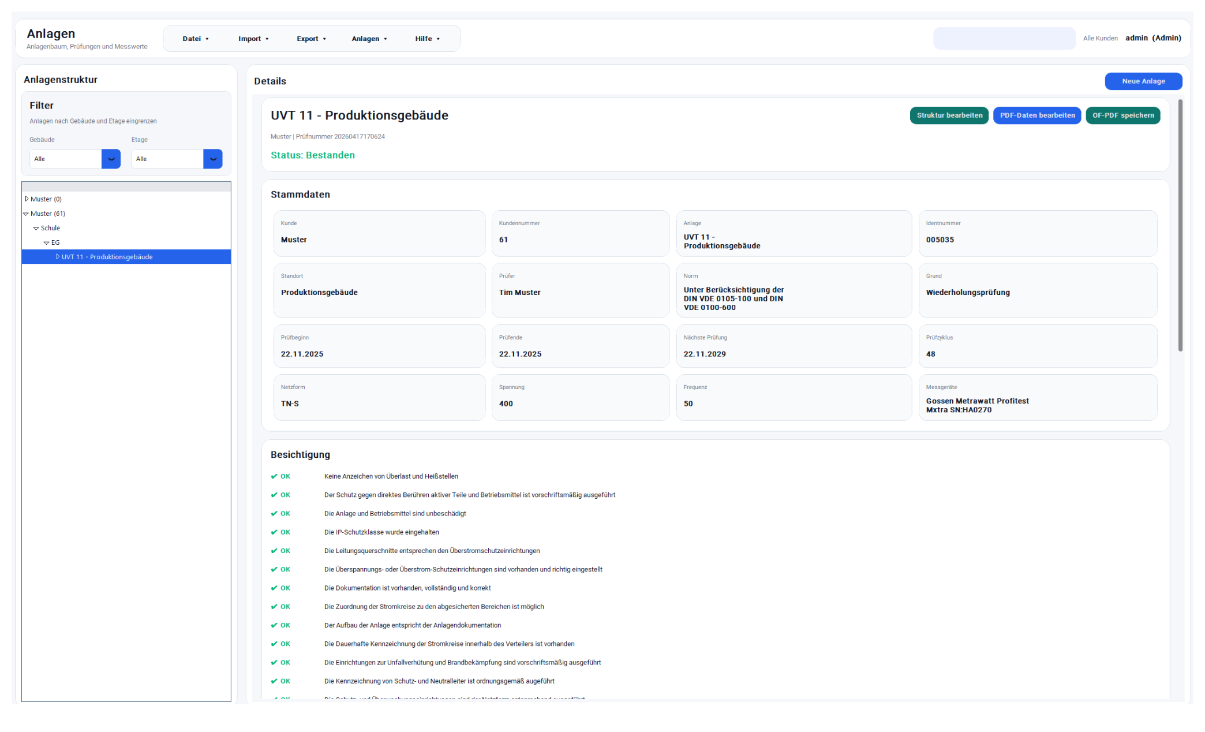Collapse the Schule tree node

tap(36, 229)
